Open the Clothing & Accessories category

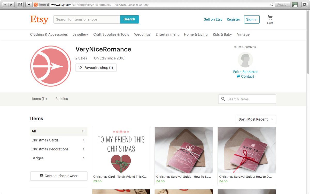(x=49, y=34)
